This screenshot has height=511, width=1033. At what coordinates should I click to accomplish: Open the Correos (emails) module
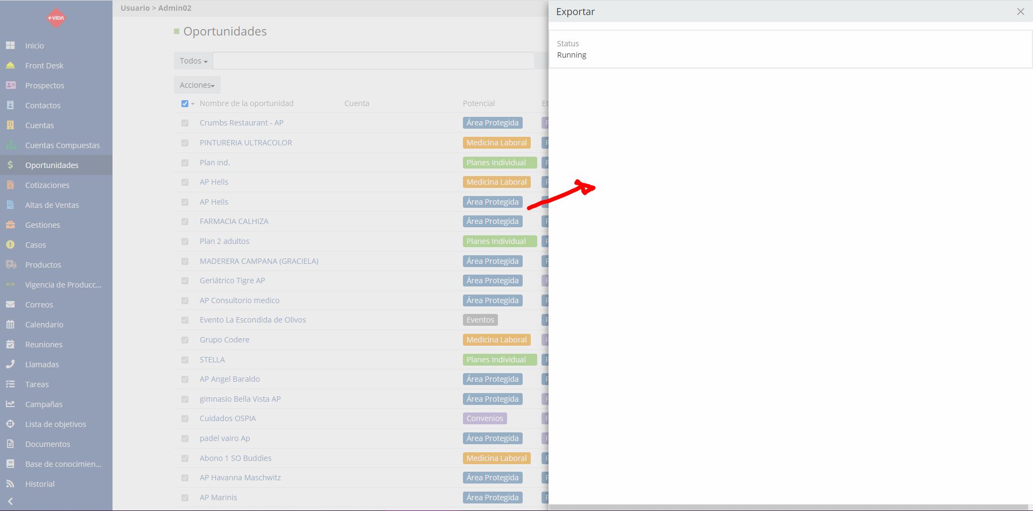pos(38,304)
